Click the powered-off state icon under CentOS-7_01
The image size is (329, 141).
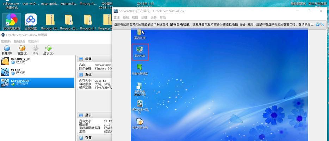pyautogui.click(x=13, y=62)
